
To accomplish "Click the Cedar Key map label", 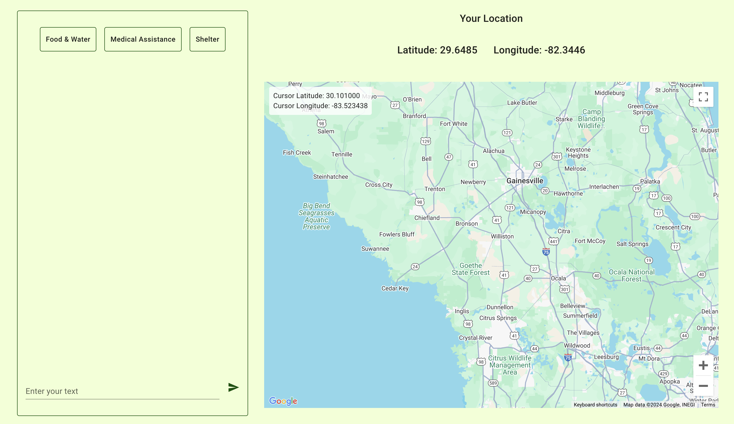I will click(395, 288).
